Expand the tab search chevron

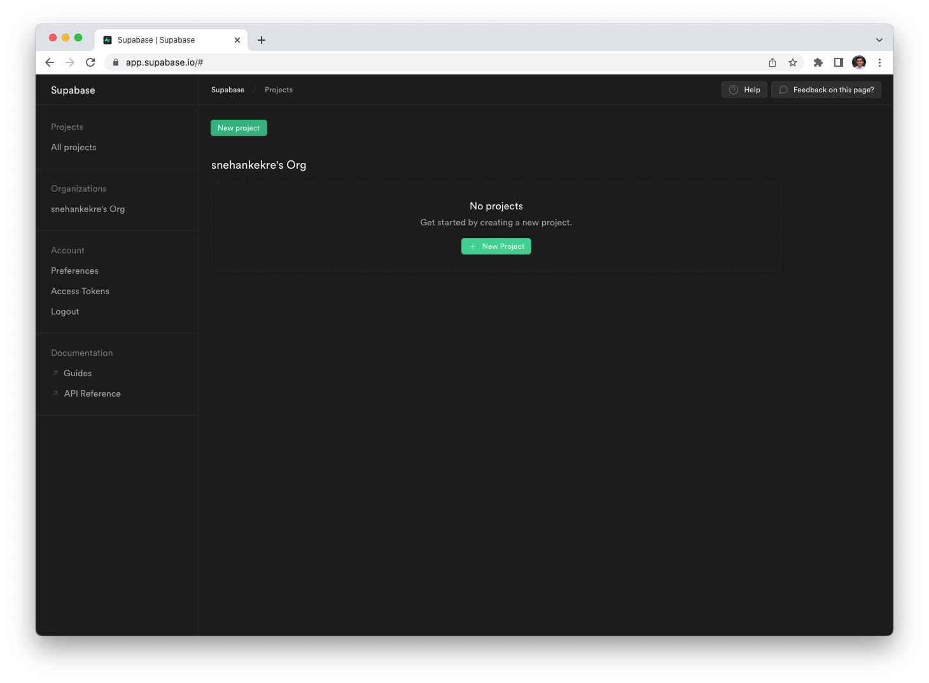(879, 40)
